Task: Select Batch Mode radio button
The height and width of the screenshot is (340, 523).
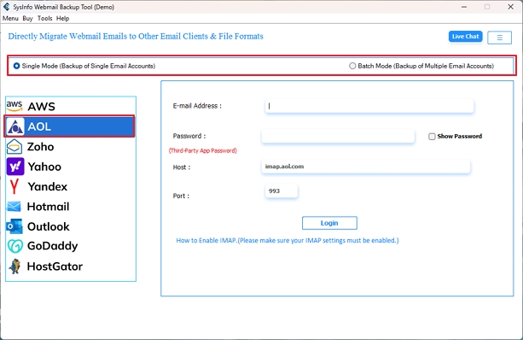Action: tap(352, 66)
